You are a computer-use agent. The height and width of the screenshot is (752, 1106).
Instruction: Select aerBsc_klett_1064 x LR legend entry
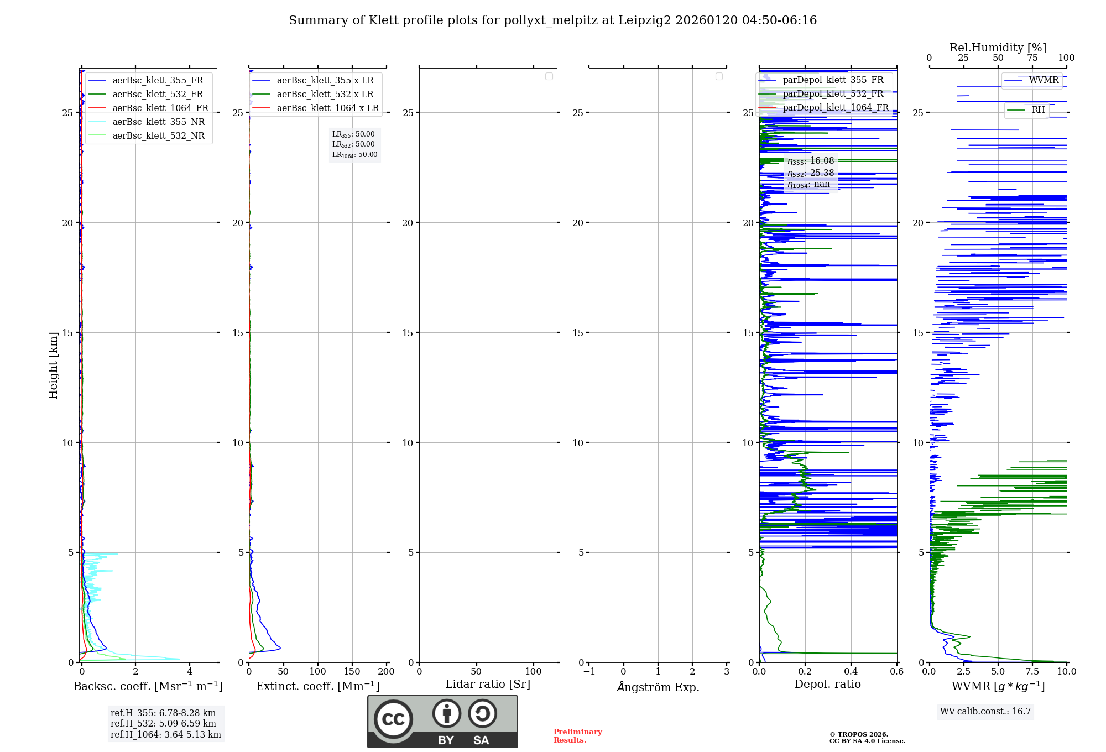coord(327,108)
